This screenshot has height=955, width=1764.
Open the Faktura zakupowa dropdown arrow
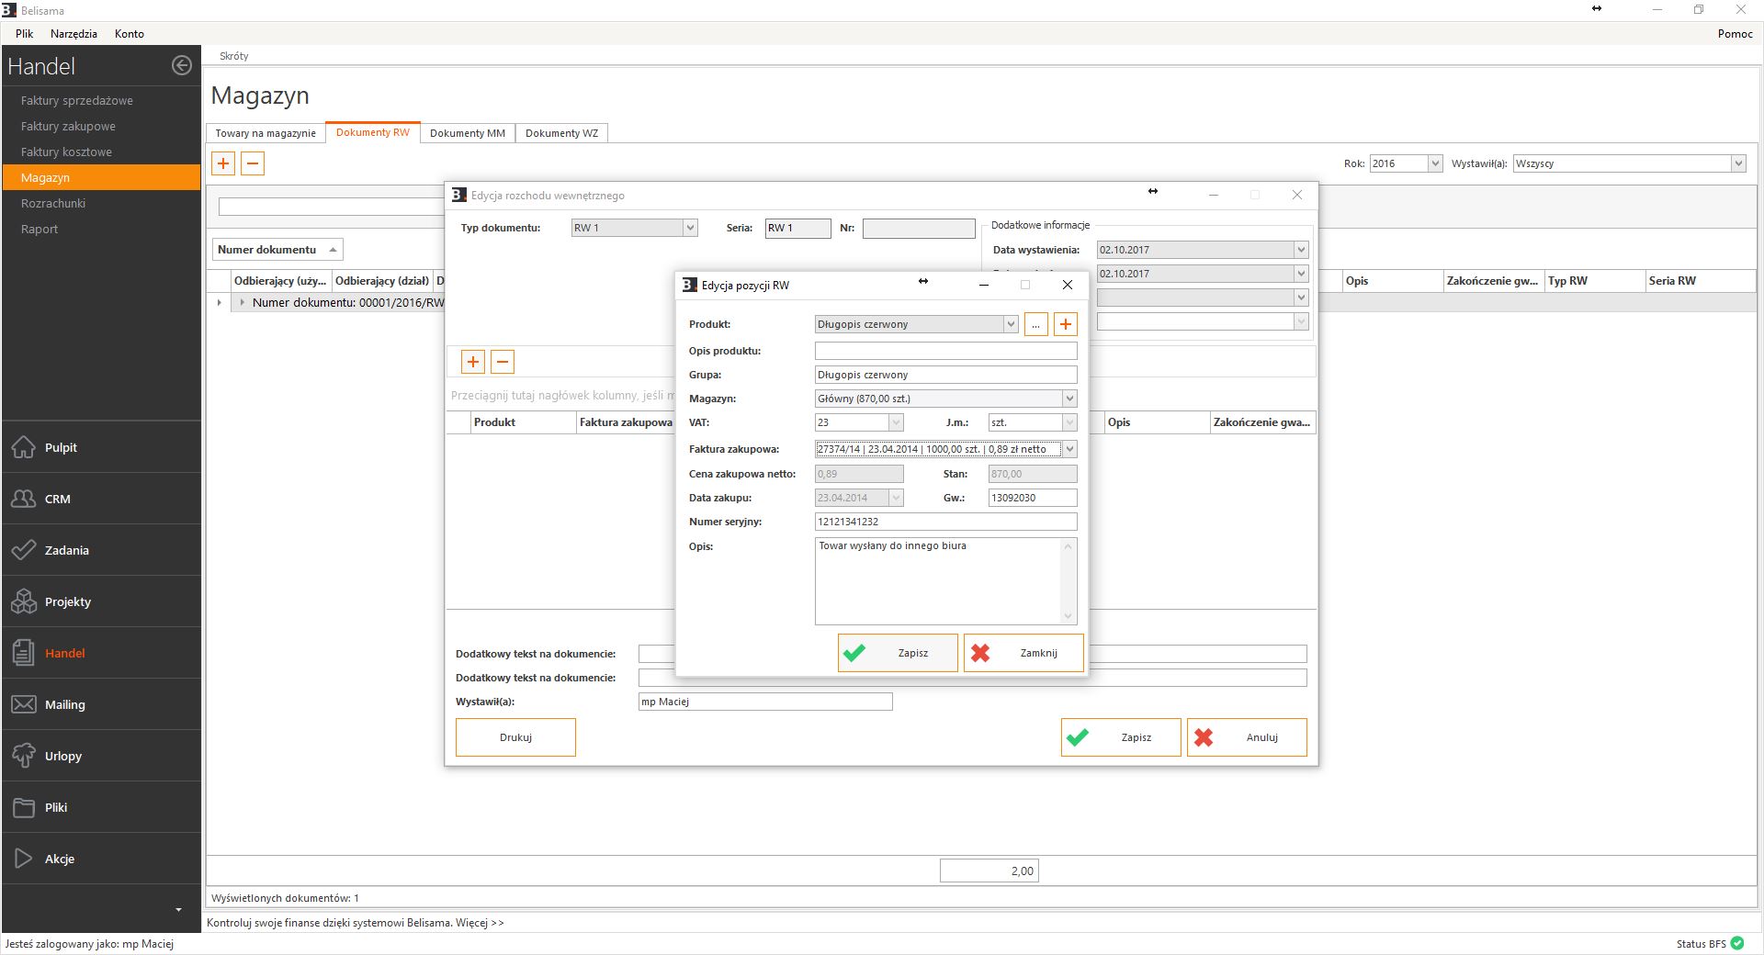pyautogui.click(x=1069, y=449)
